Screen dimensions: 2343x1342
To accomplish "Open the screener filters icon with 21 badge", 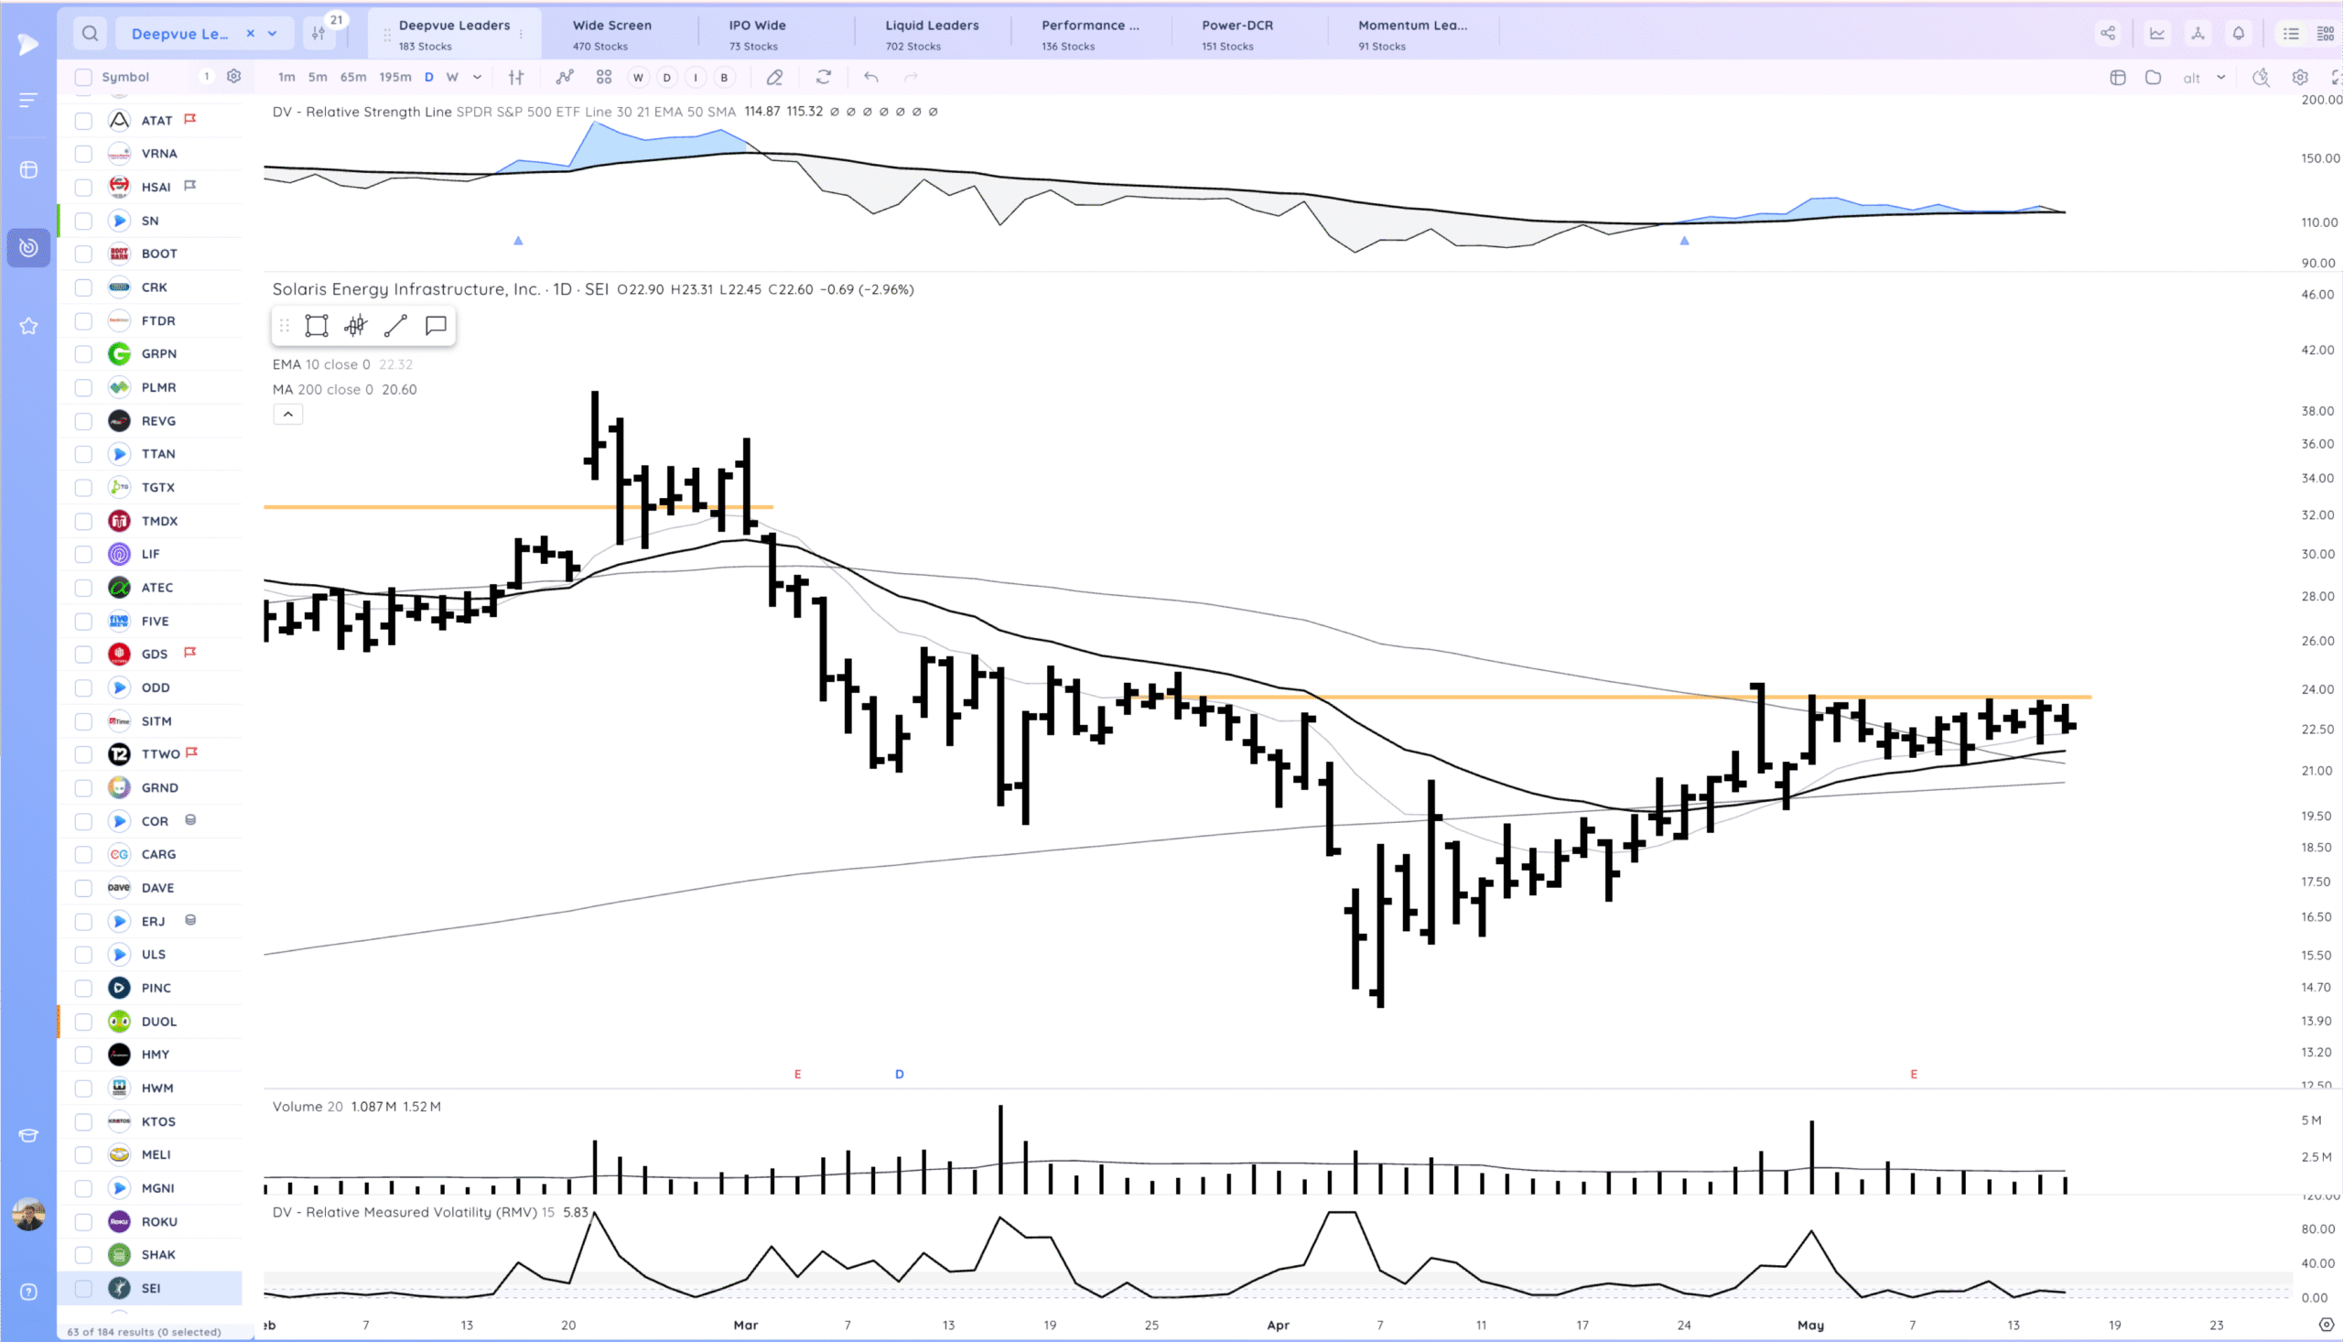I will [319, 33].
